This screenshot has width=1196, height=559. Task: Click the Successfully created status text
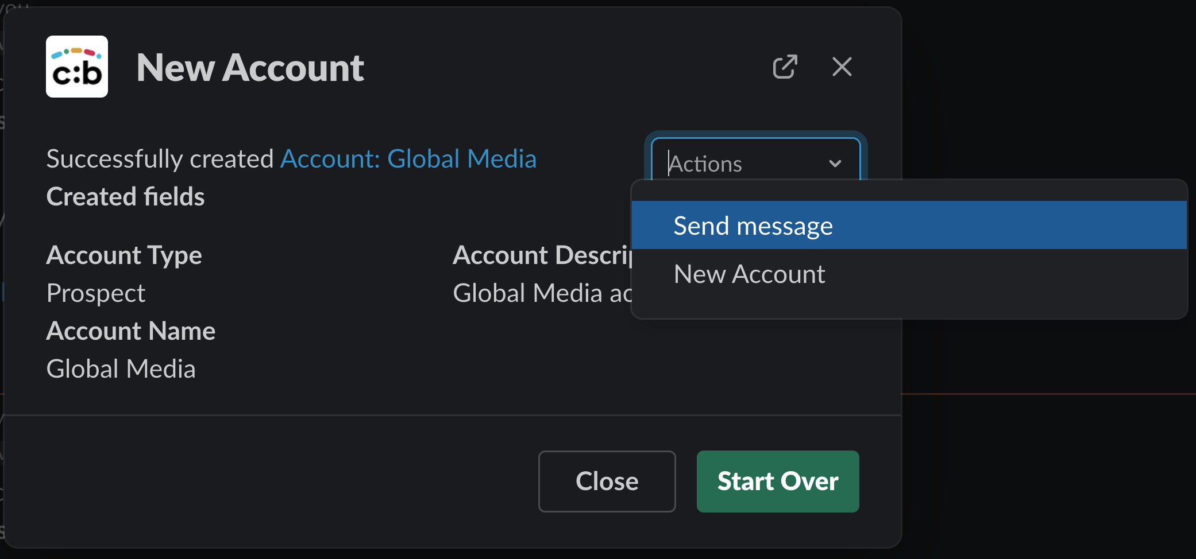(160, 159)
